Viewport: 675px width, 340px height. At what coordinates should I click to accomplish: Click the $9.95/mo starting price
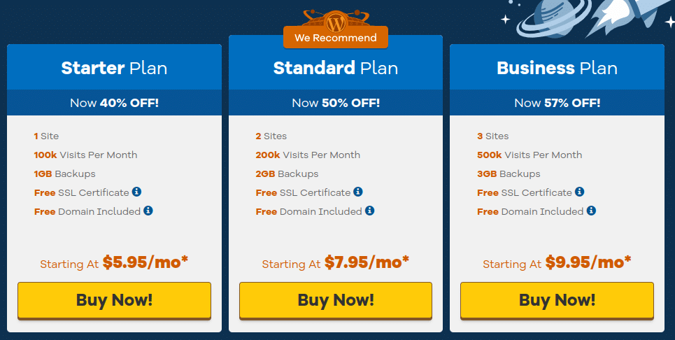point(588,262)
